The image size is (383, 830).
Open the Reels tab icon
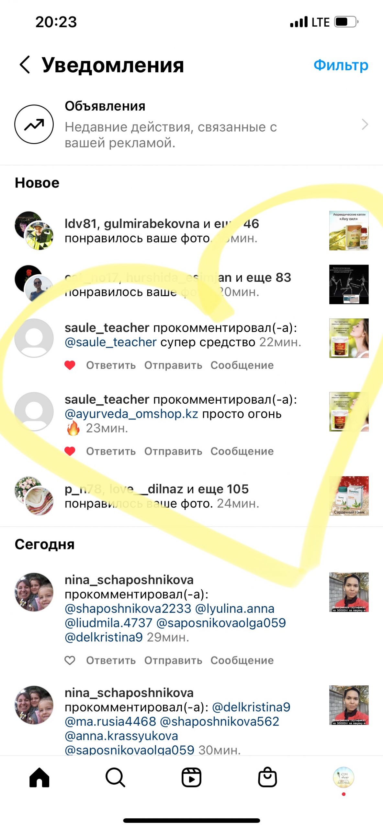[191, 777]
